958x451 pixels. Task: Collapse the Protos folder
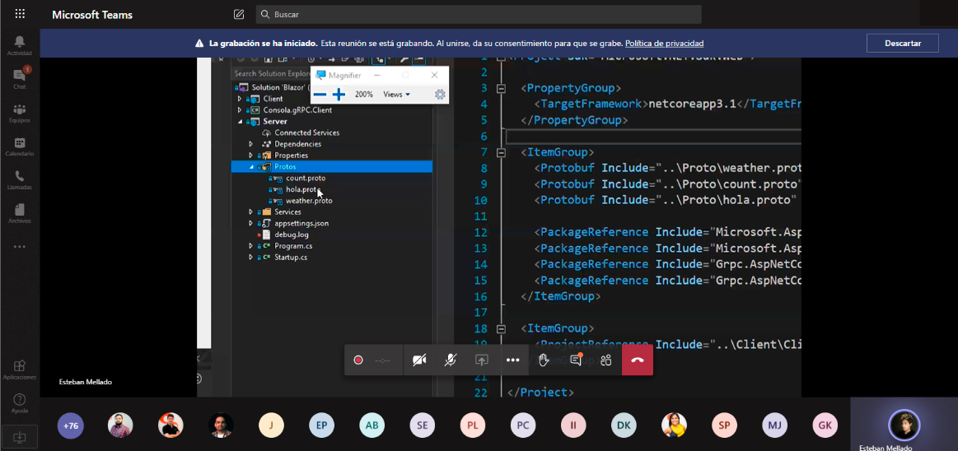point(250,166)
